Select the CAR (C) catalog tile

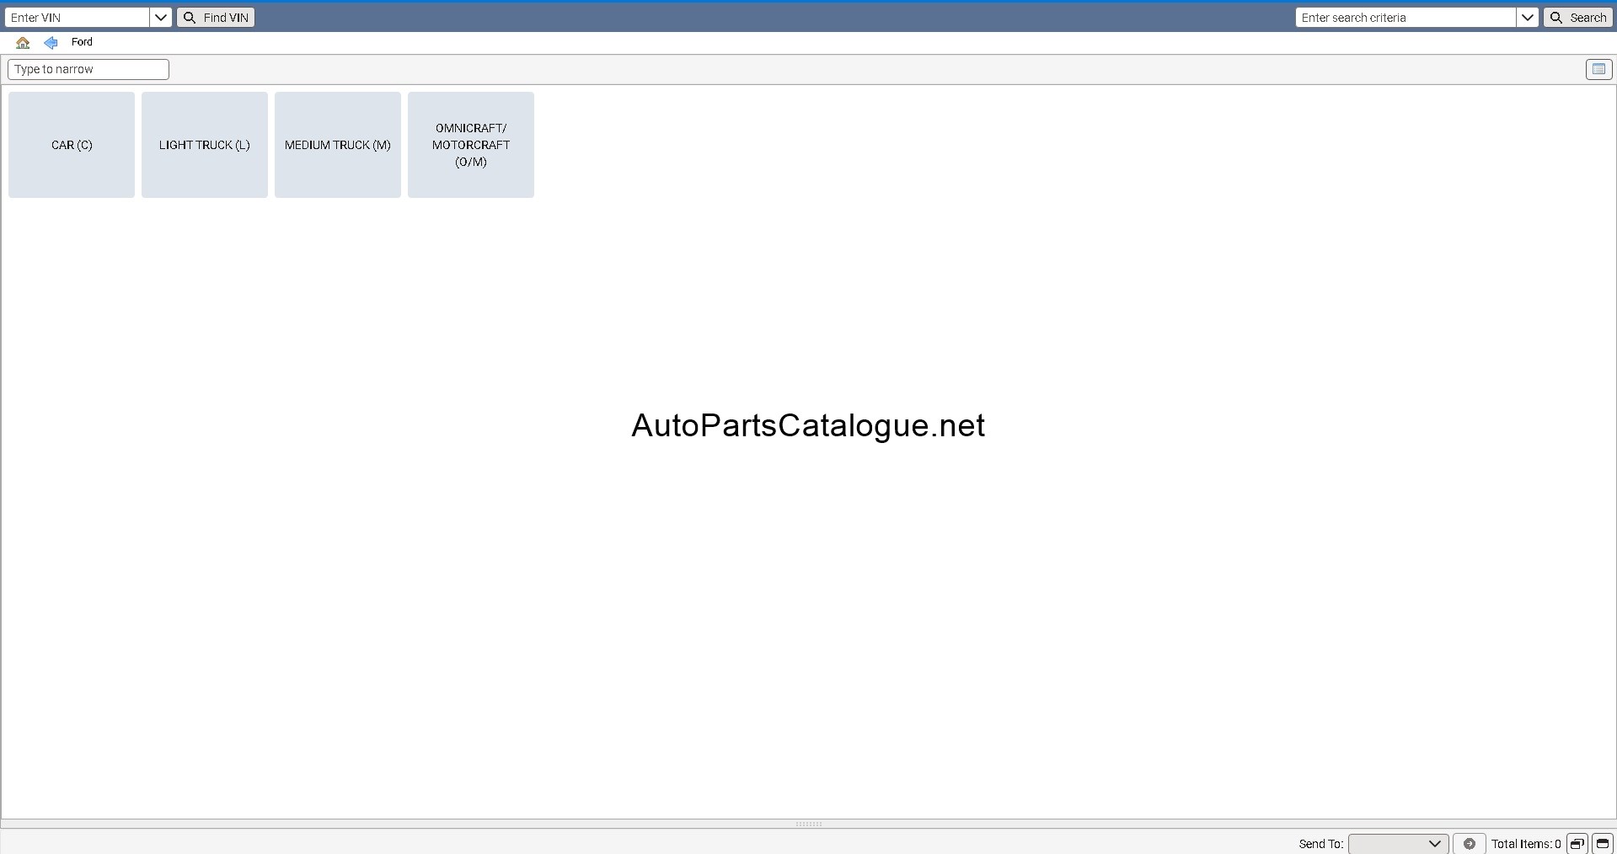pos(72,145)
